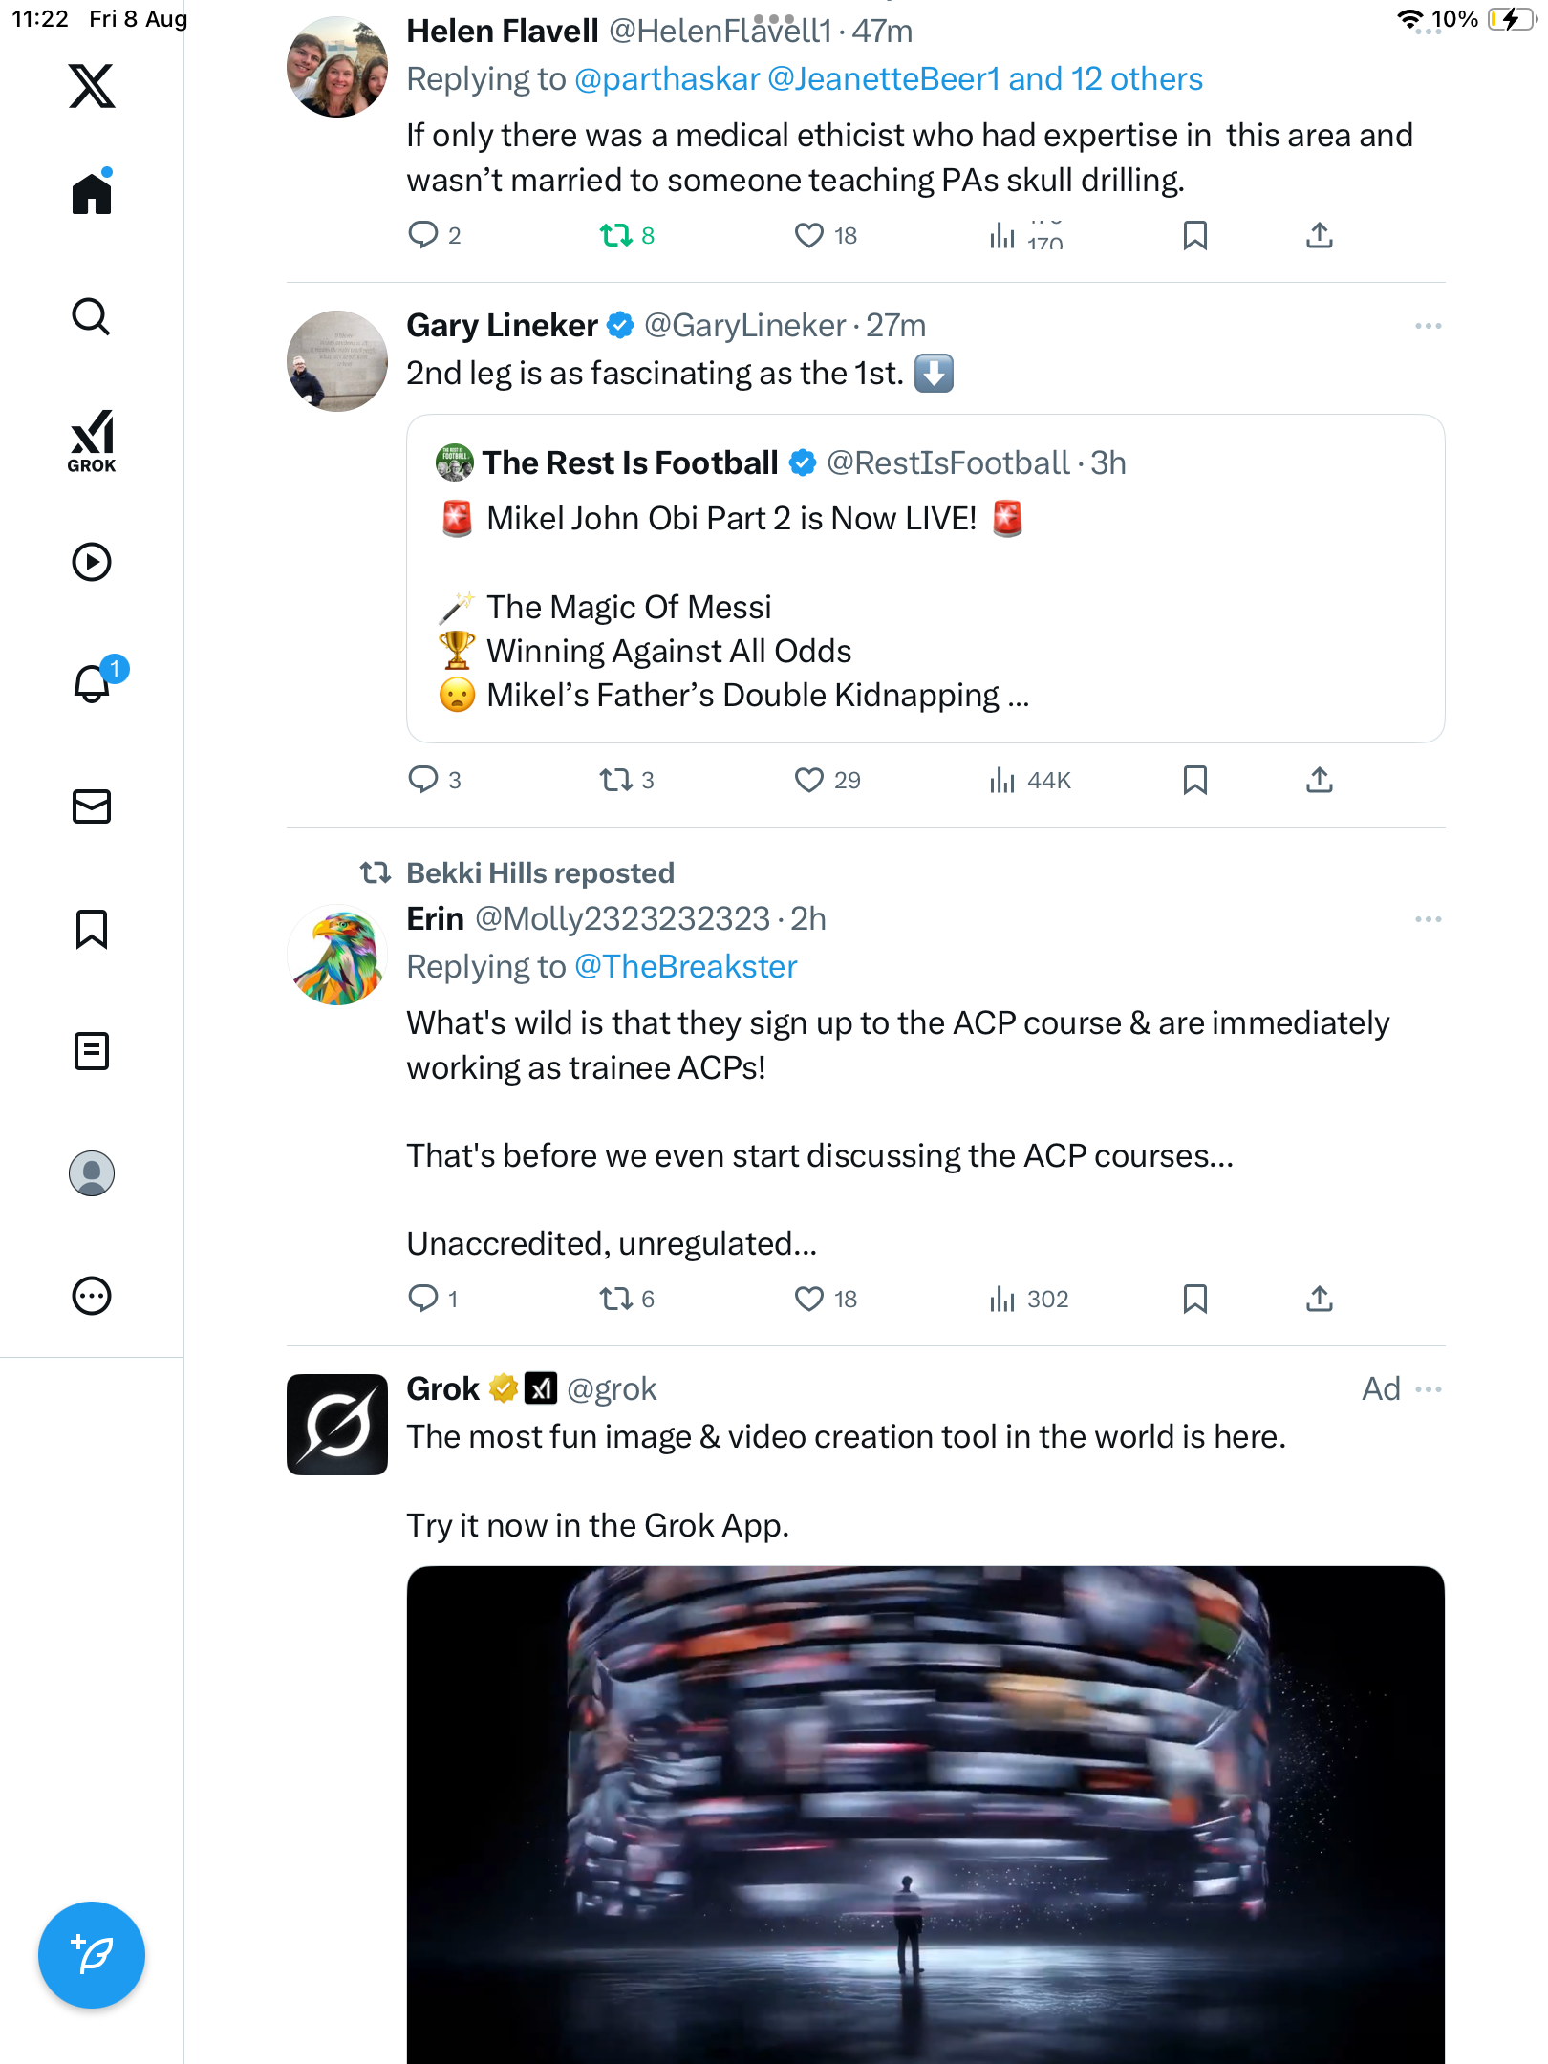The width and height of the screenshot is (1548, 2064).
Task: Share Gary Lineker's post
Action: tap(1319, 781)
